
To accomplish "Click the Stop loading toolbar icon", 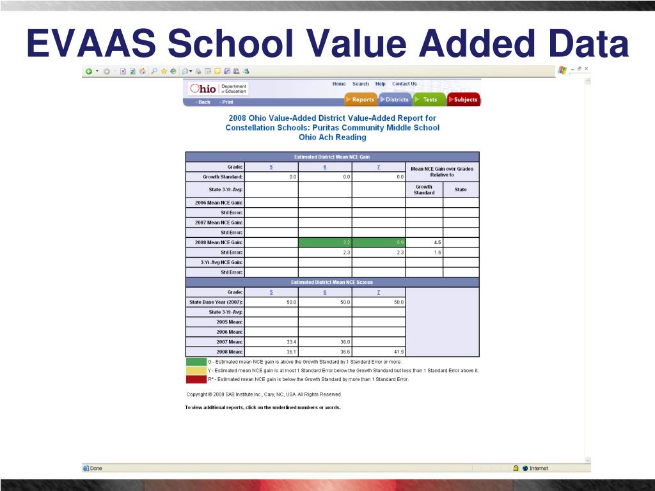I will [x=123, y=72].
